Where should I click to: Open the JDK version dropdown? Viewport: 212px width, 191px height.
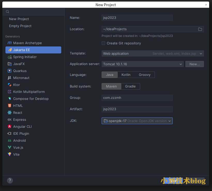pos(137,121)
